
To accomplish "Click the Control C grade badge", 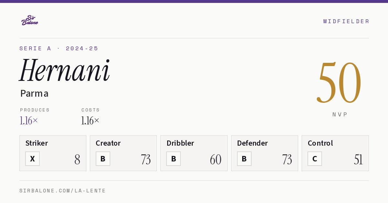I will coord(315,159).
